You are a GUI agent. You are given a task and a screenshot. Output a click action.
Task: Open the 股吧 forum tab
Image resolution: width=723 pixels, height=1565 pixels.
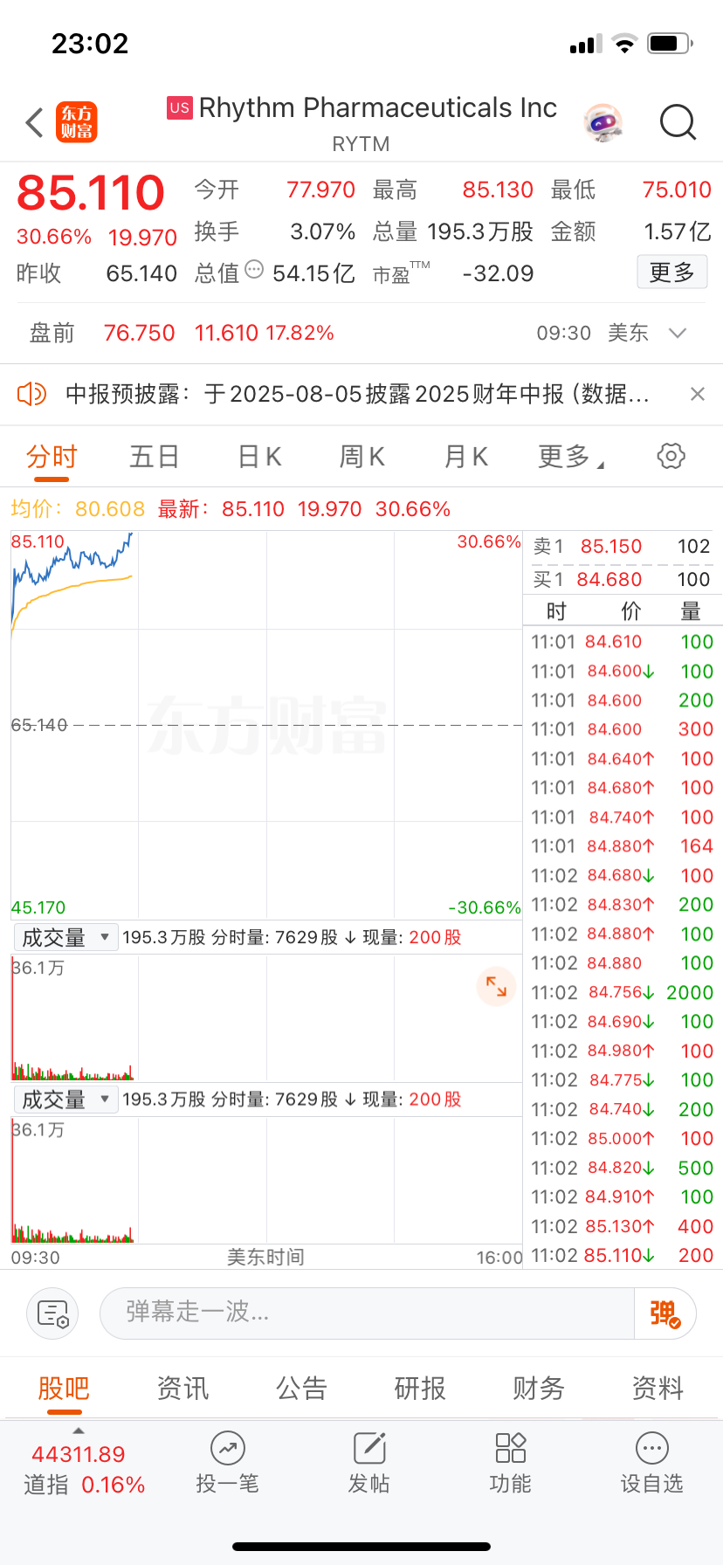click(x=64, y=1388)
